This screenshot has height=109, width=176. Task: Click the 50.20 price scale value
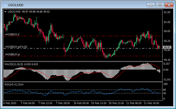(x=167, y=41)
